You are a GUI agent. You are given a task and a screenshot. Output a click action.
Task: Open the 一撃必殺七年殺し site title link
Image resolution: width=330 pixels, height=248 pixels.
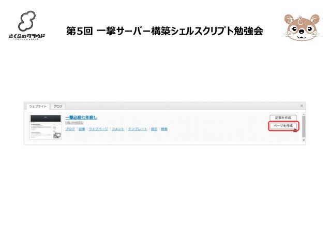click(81, 118)
